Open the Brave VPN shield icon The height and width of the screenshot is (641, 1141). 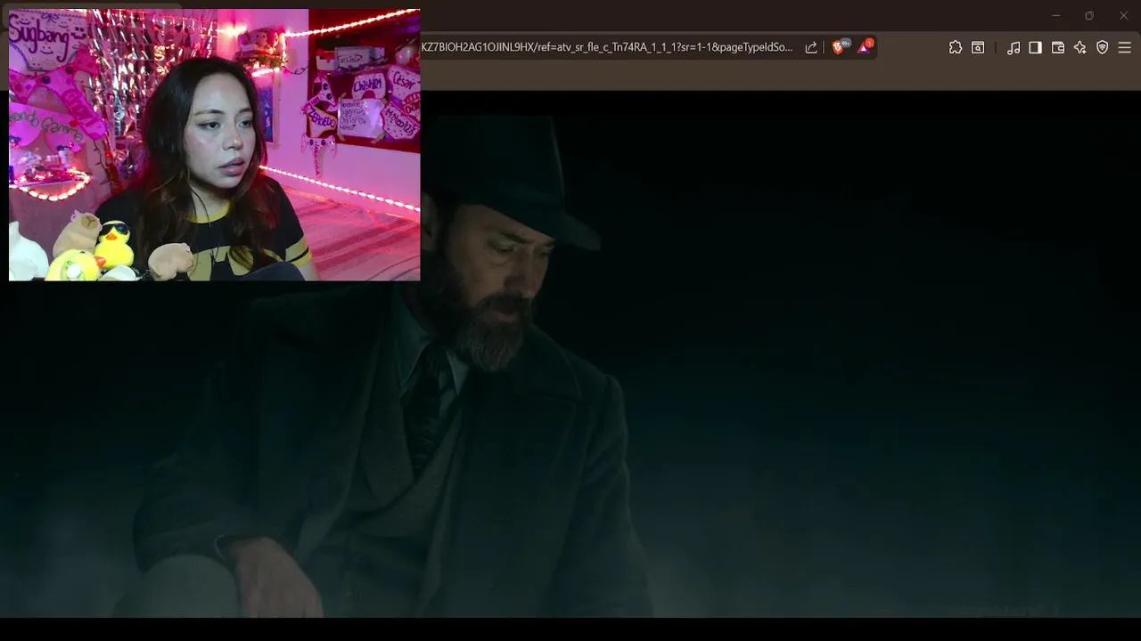1103,48
